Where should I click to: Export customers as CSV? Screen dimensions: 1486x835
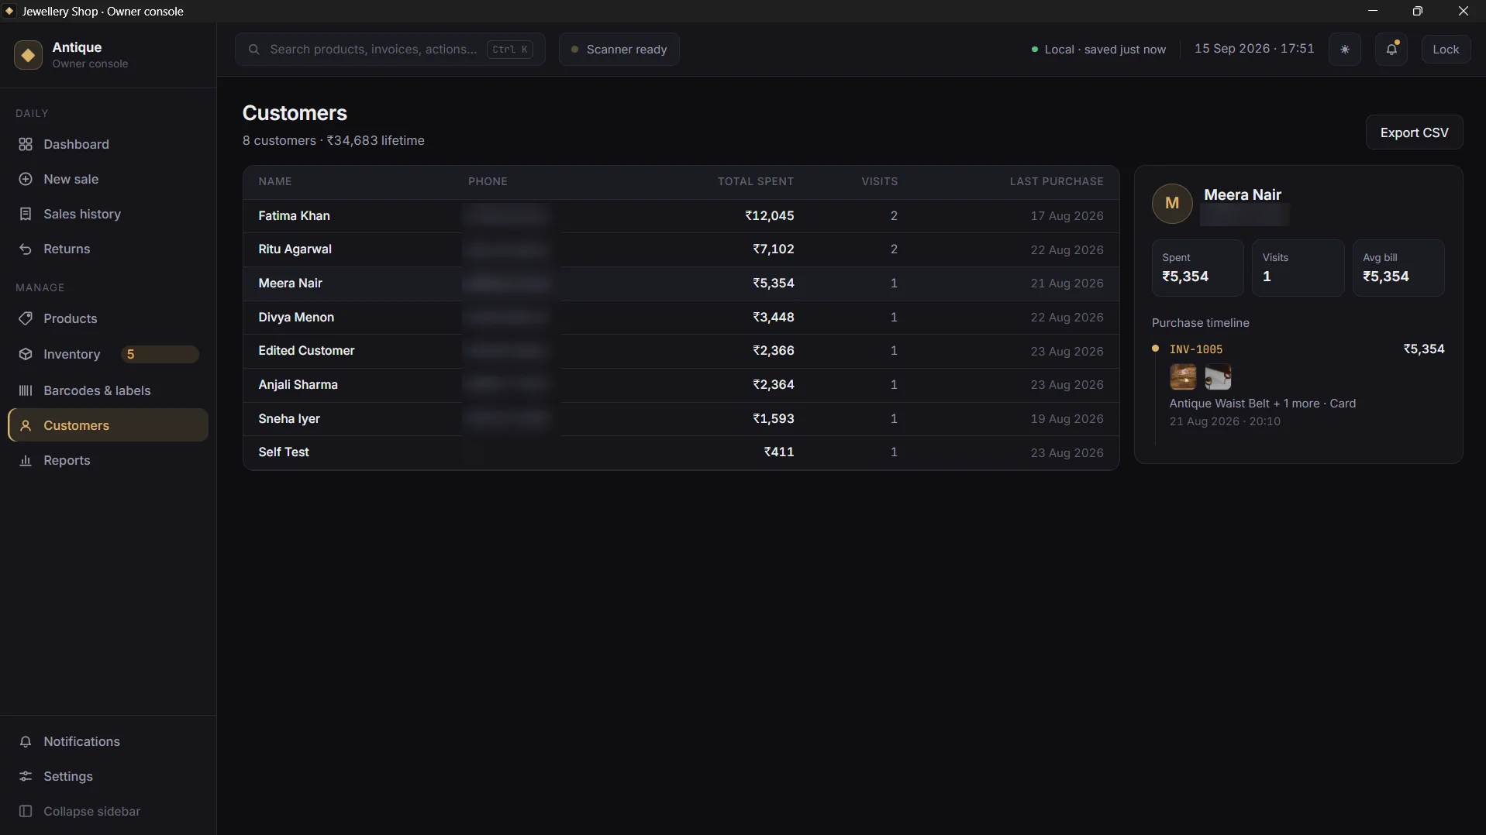[x=1414, y=133]
